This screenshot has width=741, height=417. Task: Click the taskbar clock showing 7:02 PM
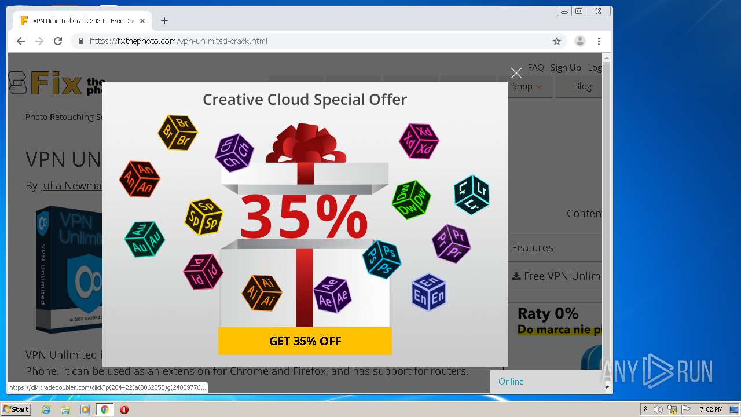coord(711,409)
